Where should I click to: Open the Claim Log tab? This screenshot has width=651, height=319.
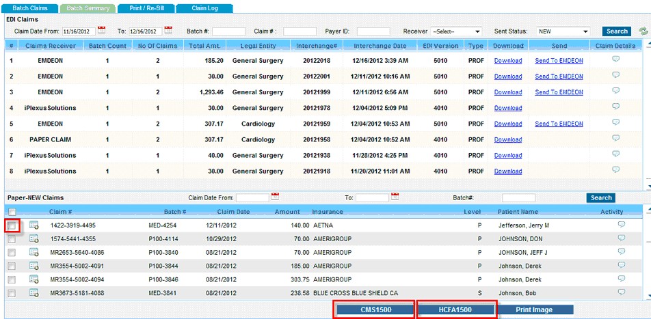click(204, 8)
